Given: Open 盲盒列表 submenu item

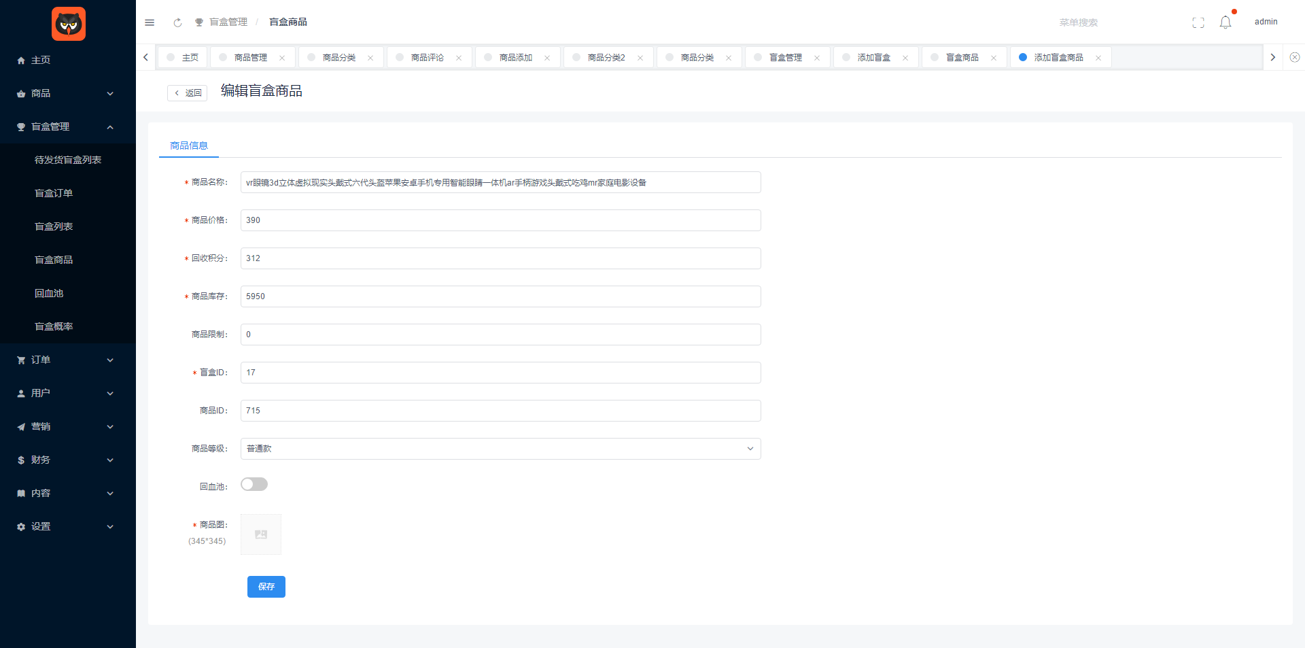Looking at the screenshot, I should [68, 226].
